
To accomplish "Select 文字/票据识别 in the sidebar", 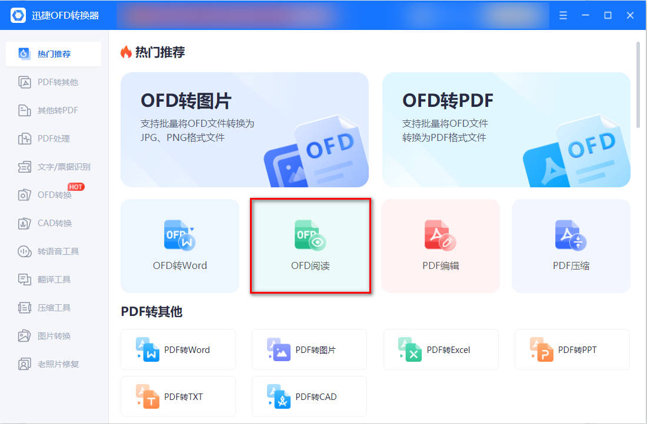I will [54, 166].
